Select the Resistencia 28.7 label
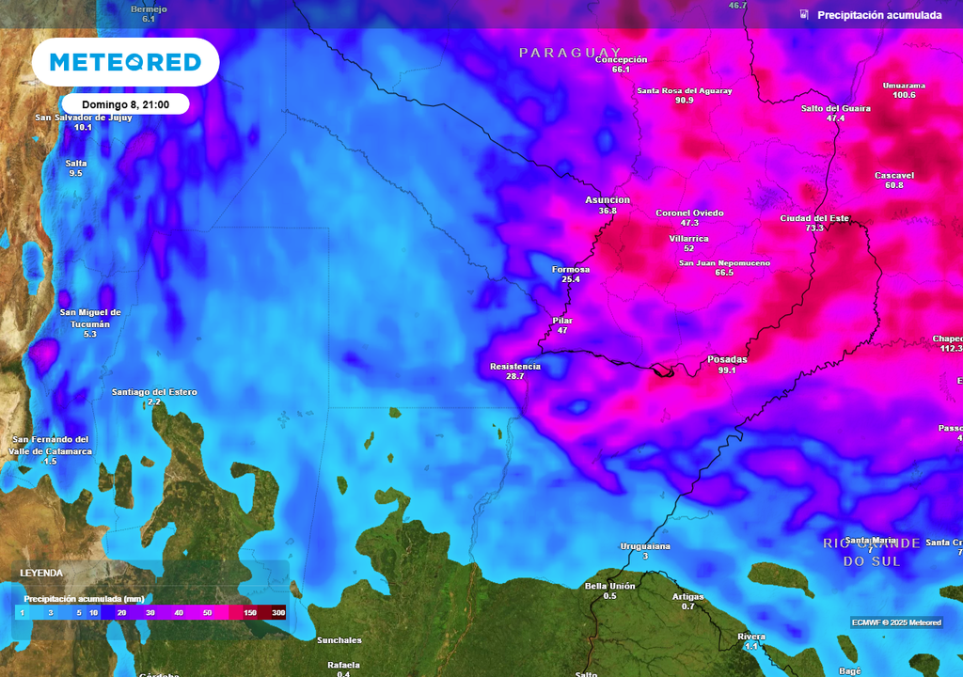The width and height of the screenshot is (963, 677). tap(513, 368)
